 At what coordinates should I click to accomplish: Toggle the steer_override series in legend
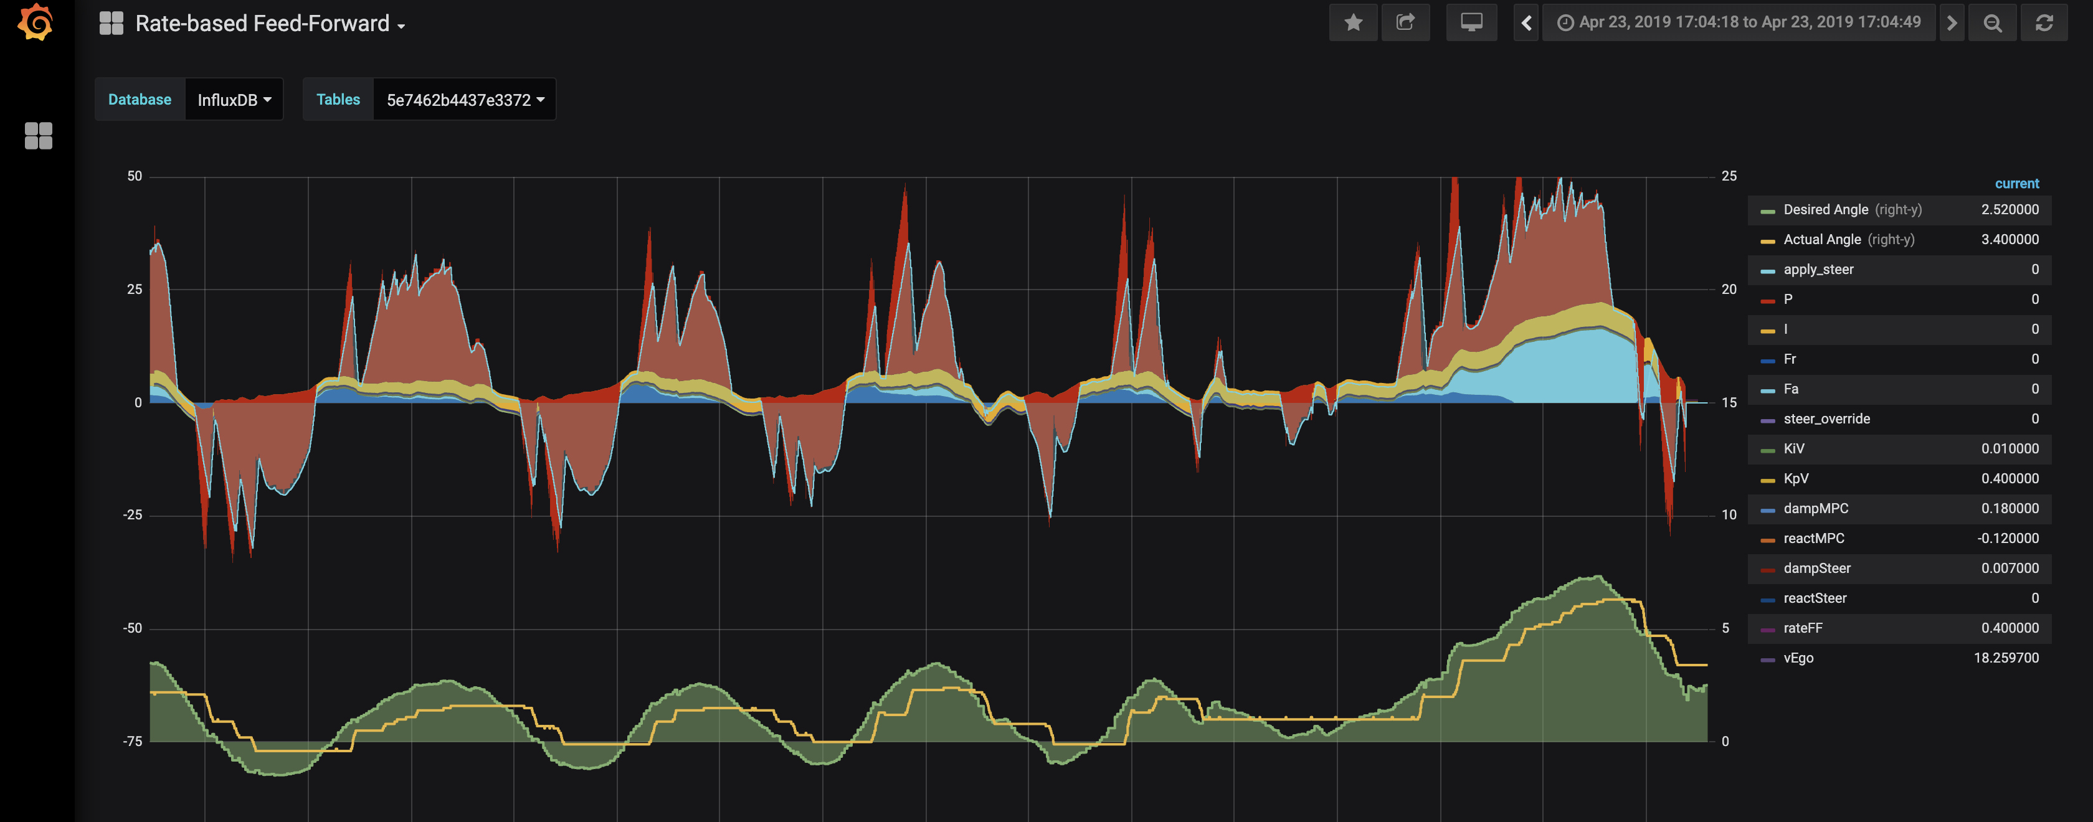(1826, 419)
